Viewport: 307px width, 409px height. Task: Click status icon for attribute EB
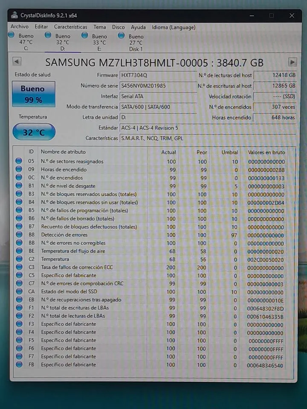[x=19, y=299]
